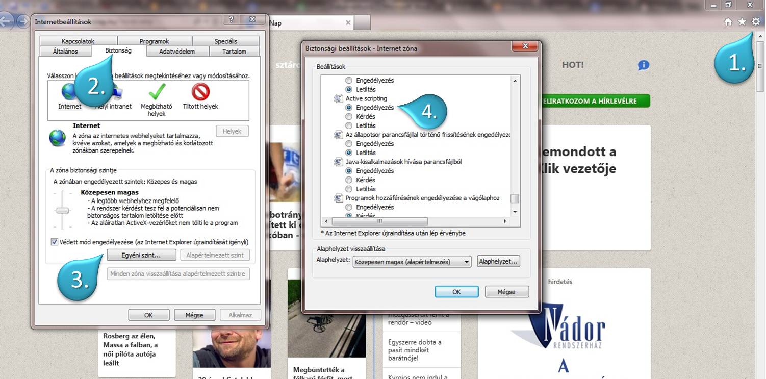Click the security level slider handle
The height and width of the screenshot is (379, 766).
(x=63, y=210)
